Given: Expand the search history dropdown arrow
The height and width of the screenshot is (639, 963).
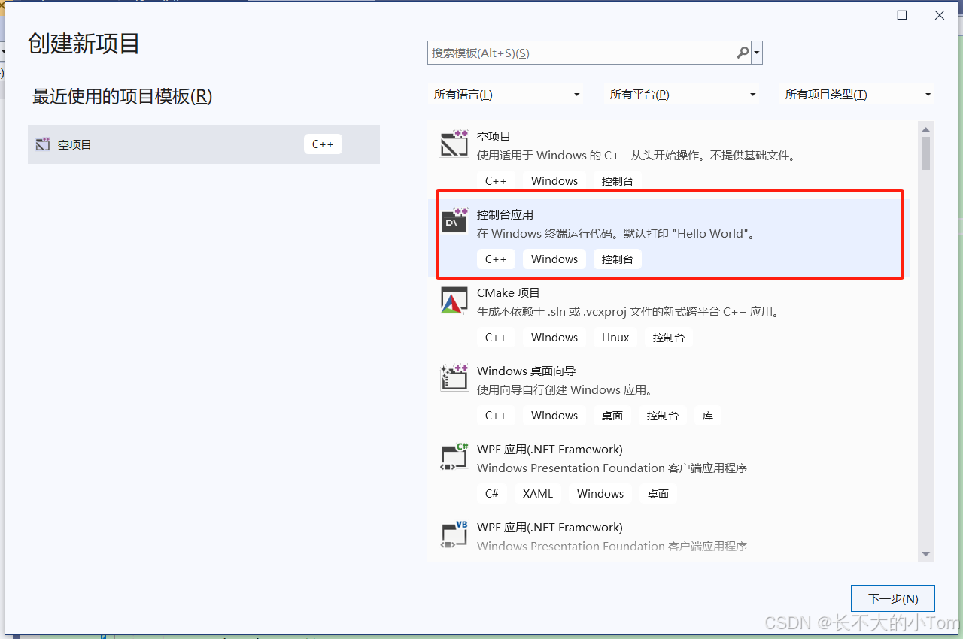Looking at the screenshot, I should coord(757,53).
